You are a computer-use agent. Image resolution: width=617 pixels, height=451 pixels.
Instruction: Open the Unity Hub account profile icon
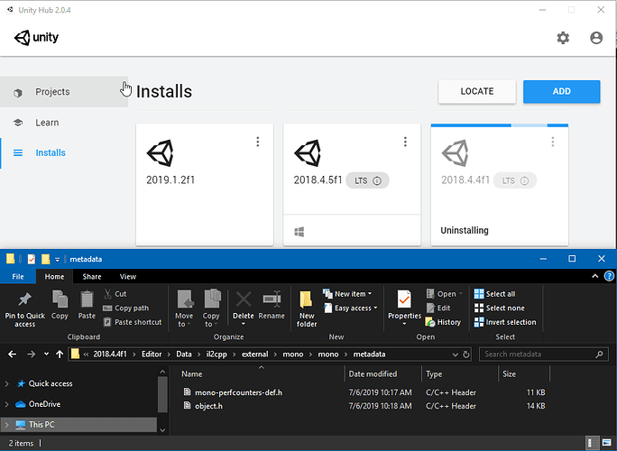[596, 38]
